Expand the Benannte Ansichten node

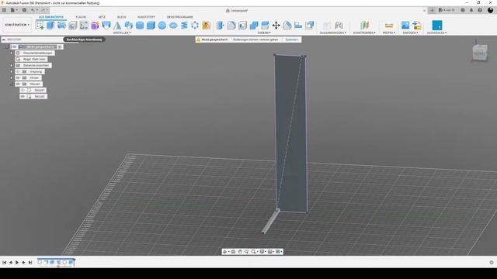(x=12, y=65)
